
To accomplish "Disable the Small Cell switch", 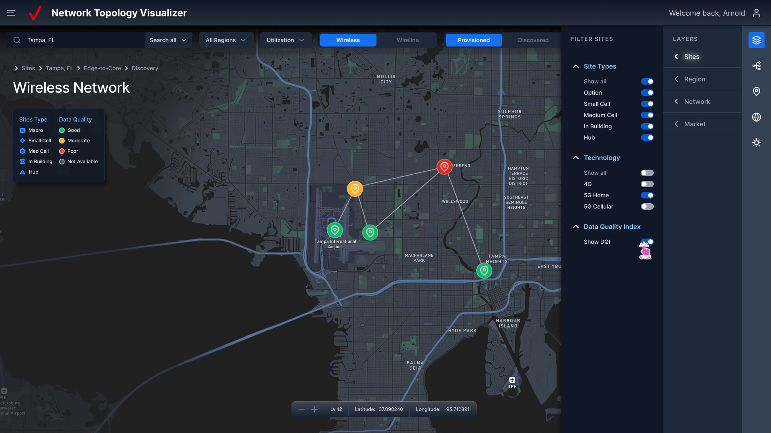I will [647, 104].
